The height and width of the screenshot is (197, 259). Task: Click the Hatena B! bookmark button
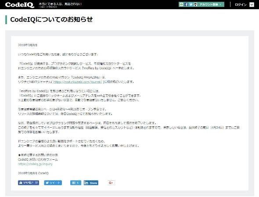76,183
